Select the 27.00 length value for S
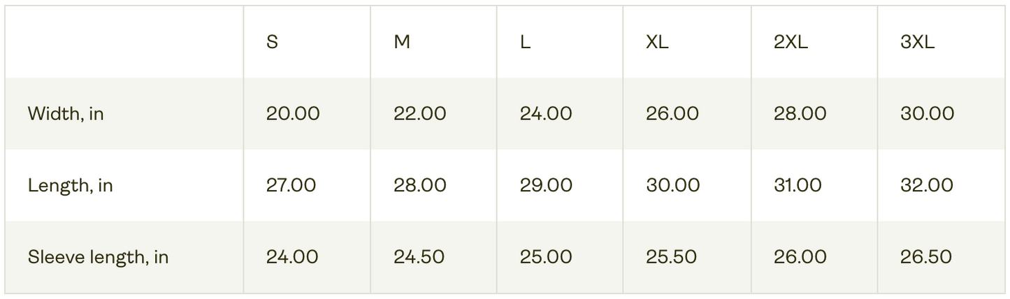 [x=291, y=185]
